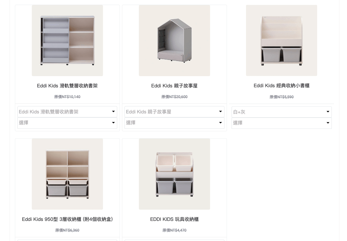Click the sliding double-layer bookshelf image
347x241 pixels.
pos(67,40)
